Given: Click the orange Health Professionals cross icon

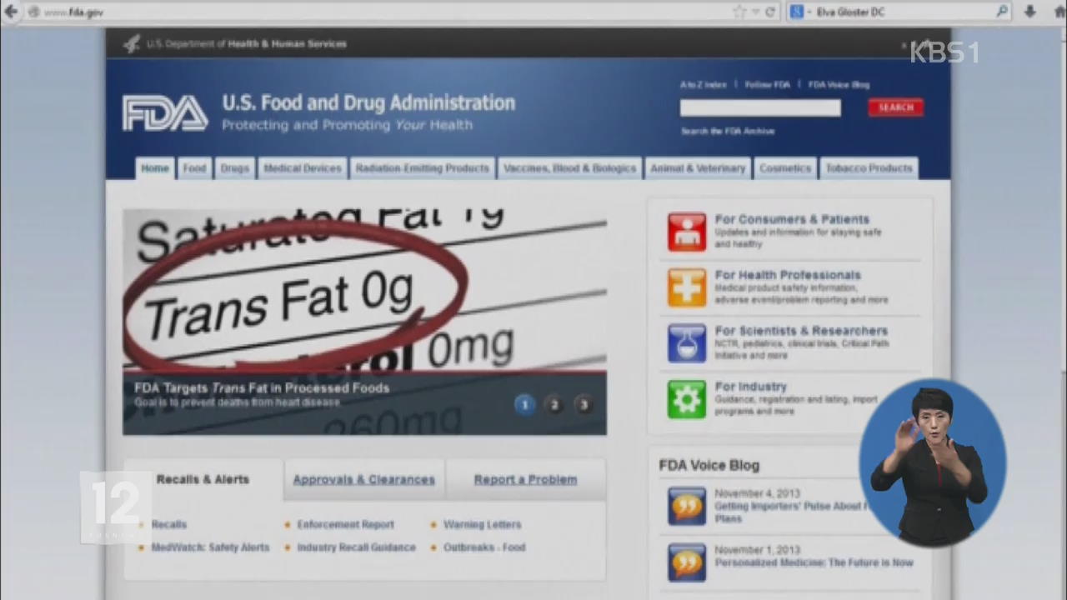Looking at the screenshot, I should (x=687, y=287).
